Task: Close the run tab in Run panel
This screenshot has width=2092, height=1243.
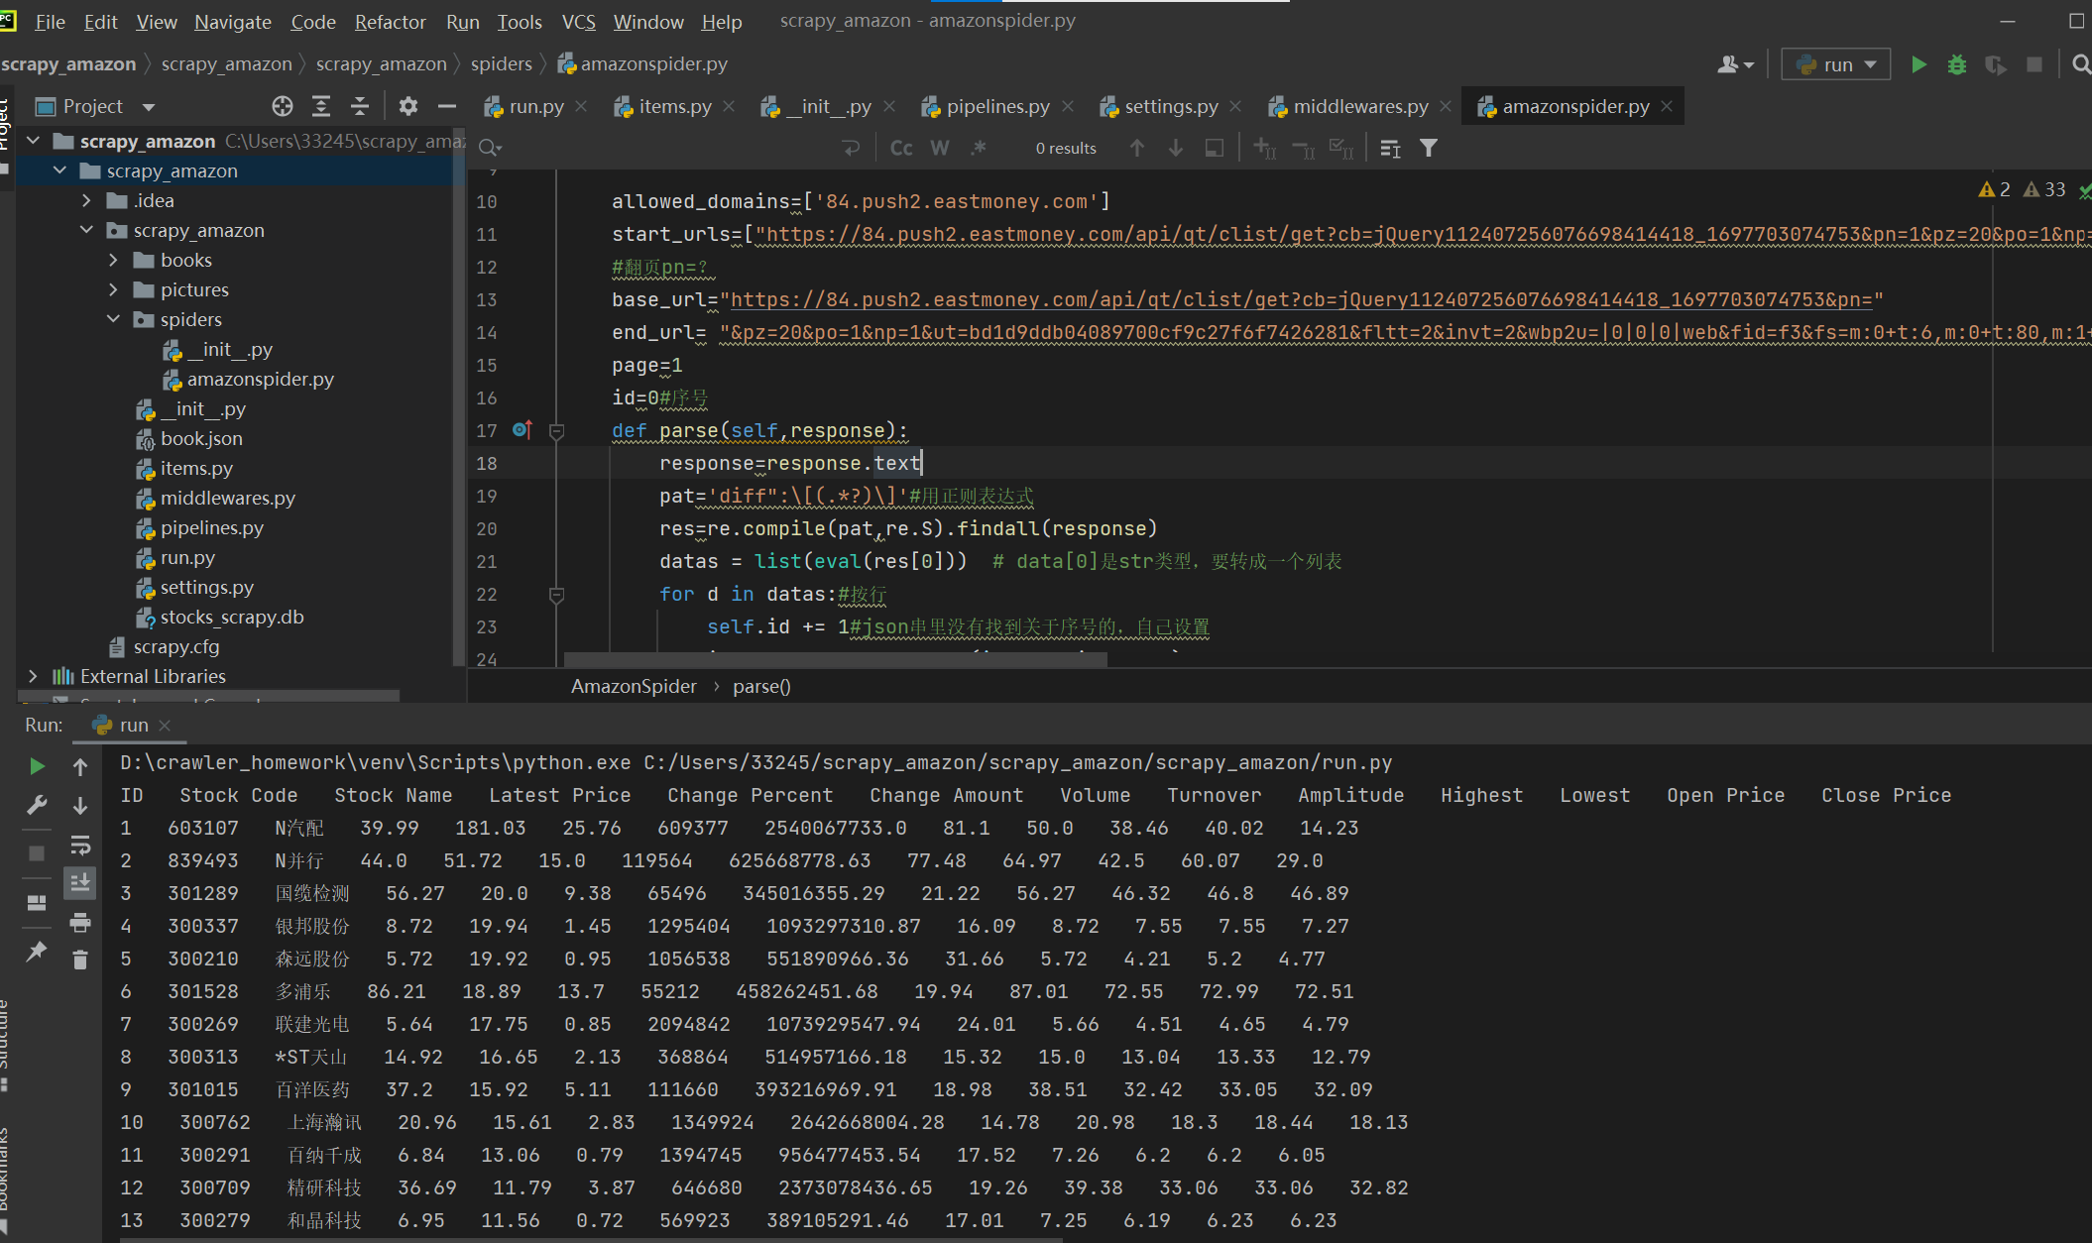Action: pos(165,726)
